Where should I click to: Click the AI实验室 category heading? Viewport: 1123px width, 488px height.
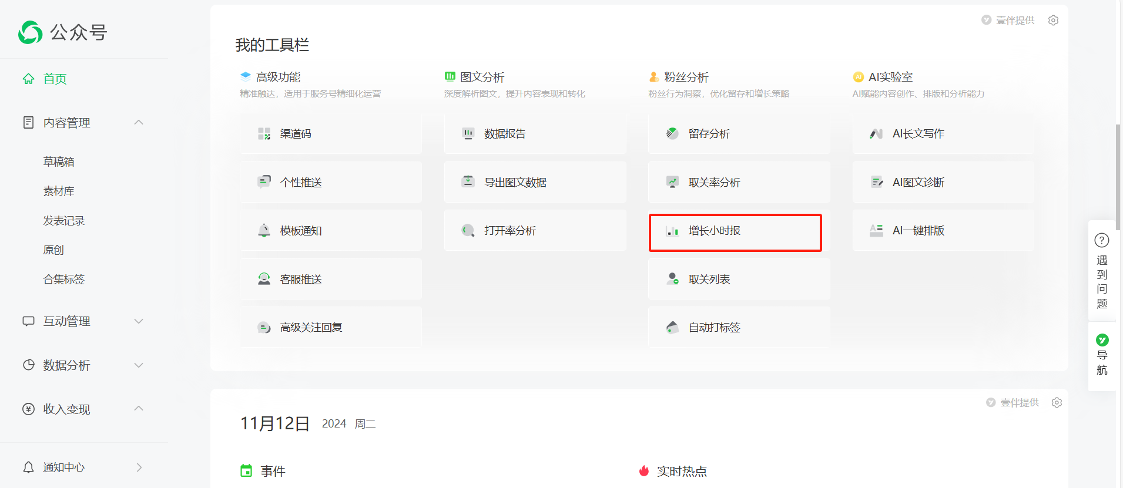pyautogui.click(x=890, y=77)
